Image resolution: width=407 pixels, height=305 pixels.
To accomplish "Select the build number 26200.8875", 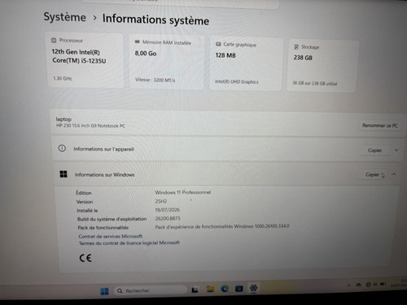I will [x=168, y=218].
